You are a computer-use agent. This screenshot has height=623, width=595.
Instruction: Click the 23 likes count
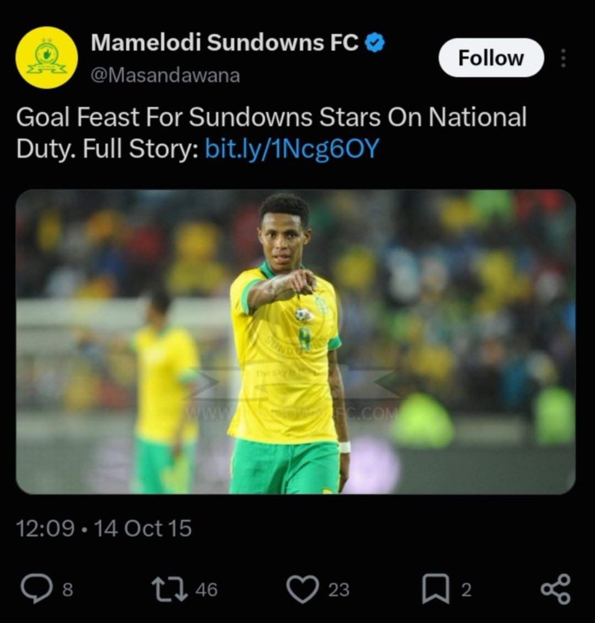(x=339, y=589)
